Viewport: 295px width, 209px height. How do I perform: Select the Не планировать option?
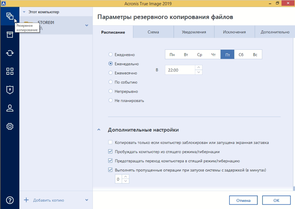click(111, 100)
